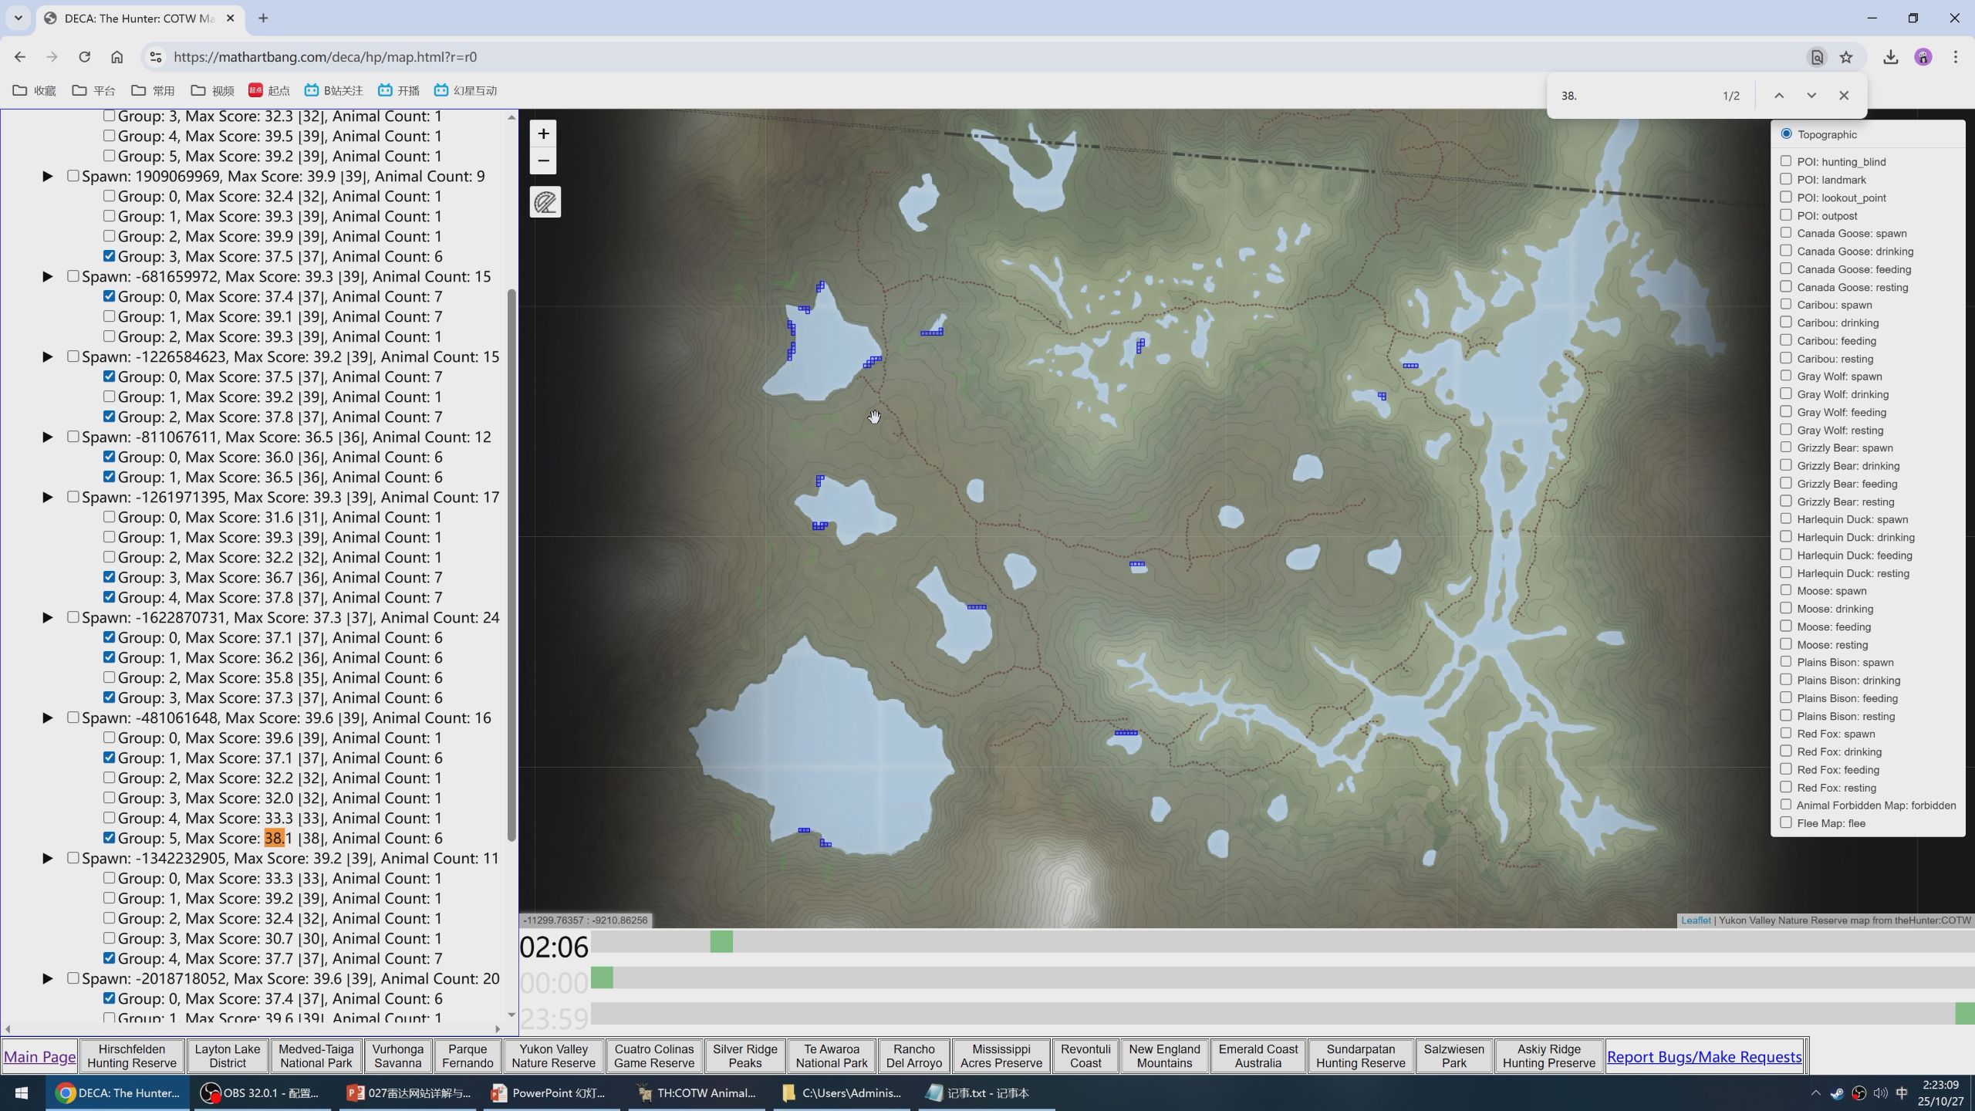
Task: Select the Topographic base layer
Action: click(x=1786, y=134)
